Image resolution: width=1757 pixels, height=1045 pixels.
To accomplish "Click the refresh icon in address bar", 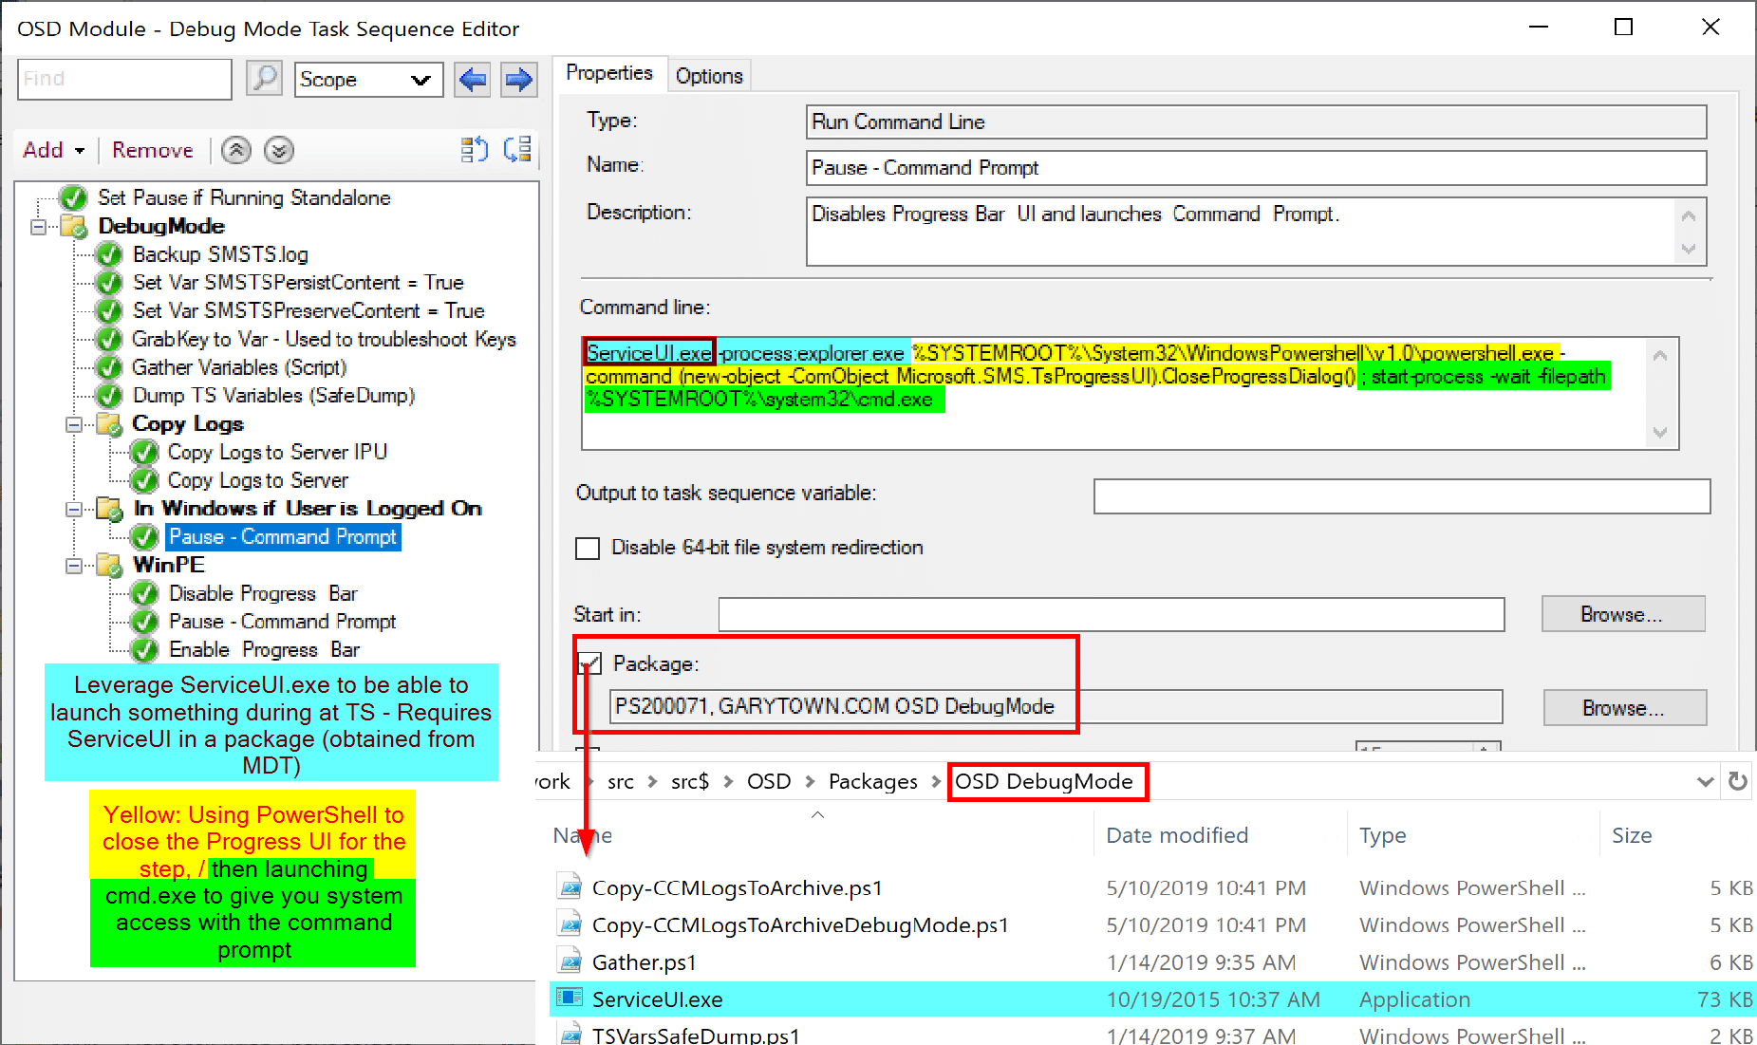I will pos(1737,781).
